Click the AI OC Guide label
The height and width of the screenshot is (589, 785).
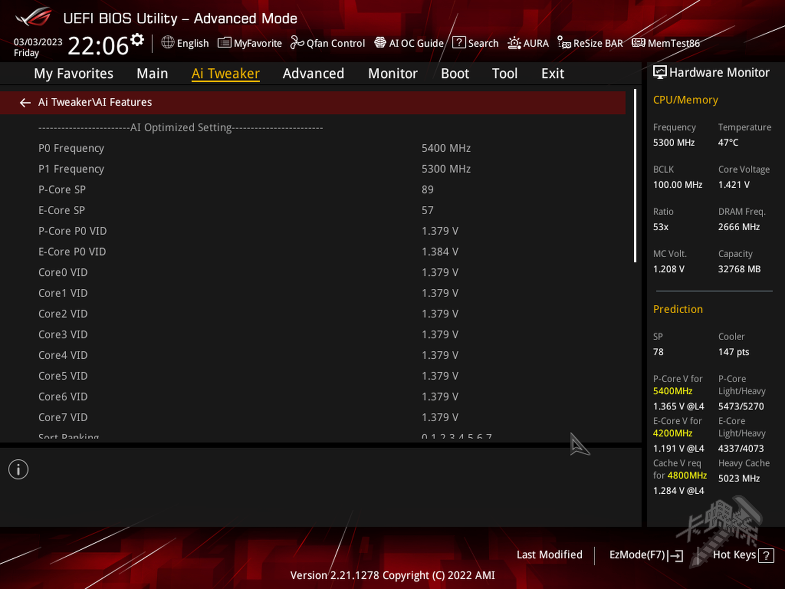click(x=416, y=43)
